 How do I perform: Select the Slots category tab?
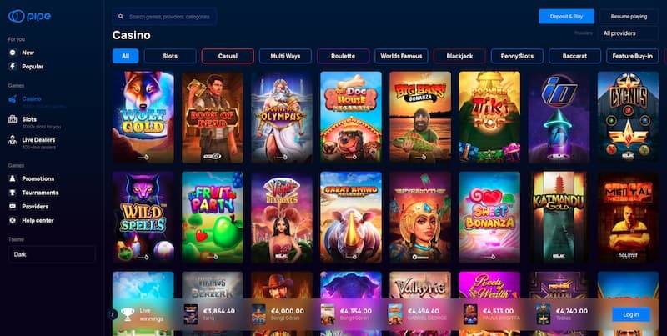coord(170,56)
